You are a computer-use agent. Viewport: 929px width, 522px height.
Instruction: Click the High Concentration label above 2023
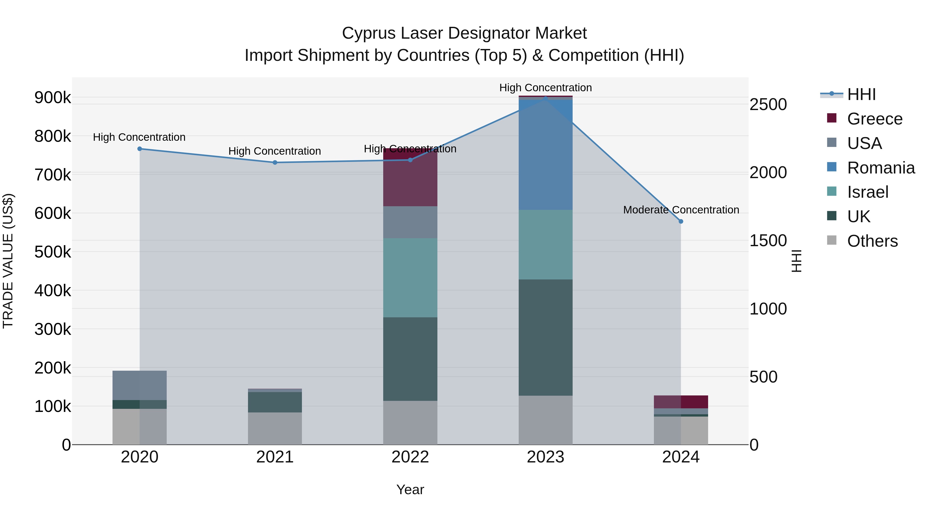tap(546, 88)
